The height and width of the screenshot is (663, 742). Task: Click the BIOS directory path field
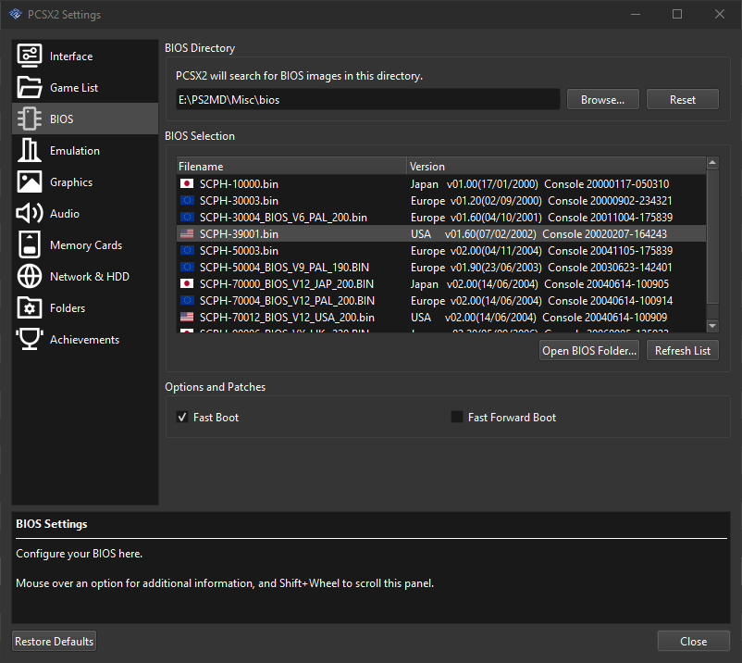point(367,99)
